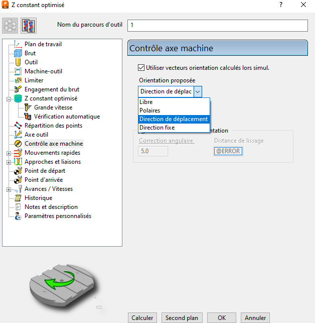Click the Point de départ icon

pyautogui.click(x=18, y=171)
